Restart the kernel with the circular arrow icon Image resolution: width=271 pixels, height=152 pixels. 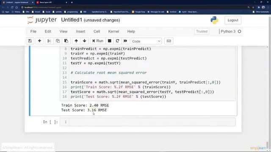click(118, 41)
